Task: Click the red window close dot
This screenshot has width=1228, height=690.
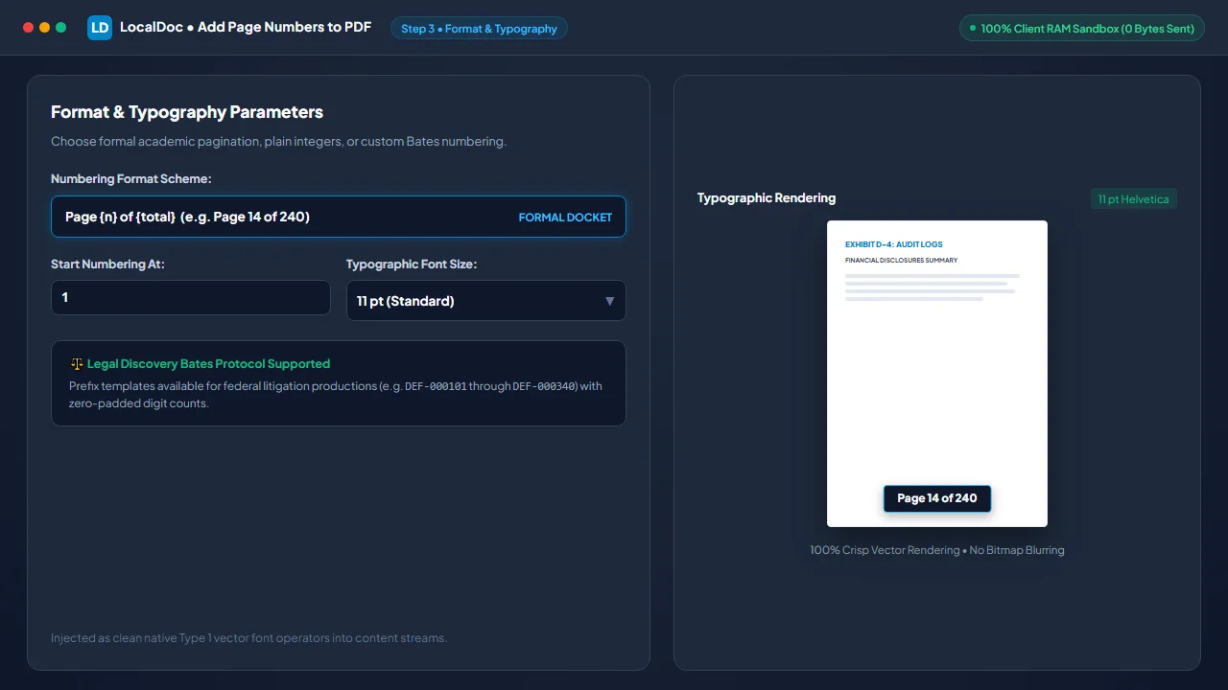Action: click(28, 28)
